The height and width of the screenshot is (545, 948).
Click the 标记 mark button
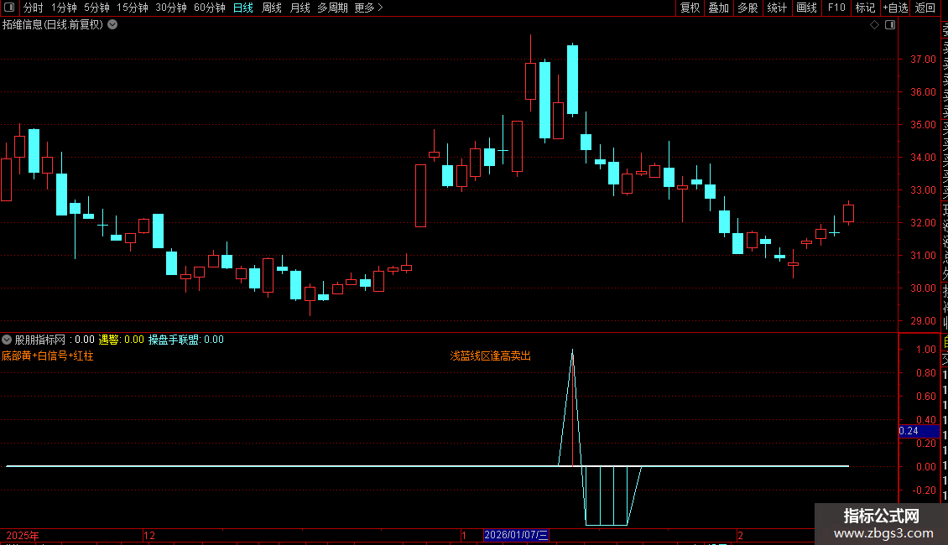[865, 8]
